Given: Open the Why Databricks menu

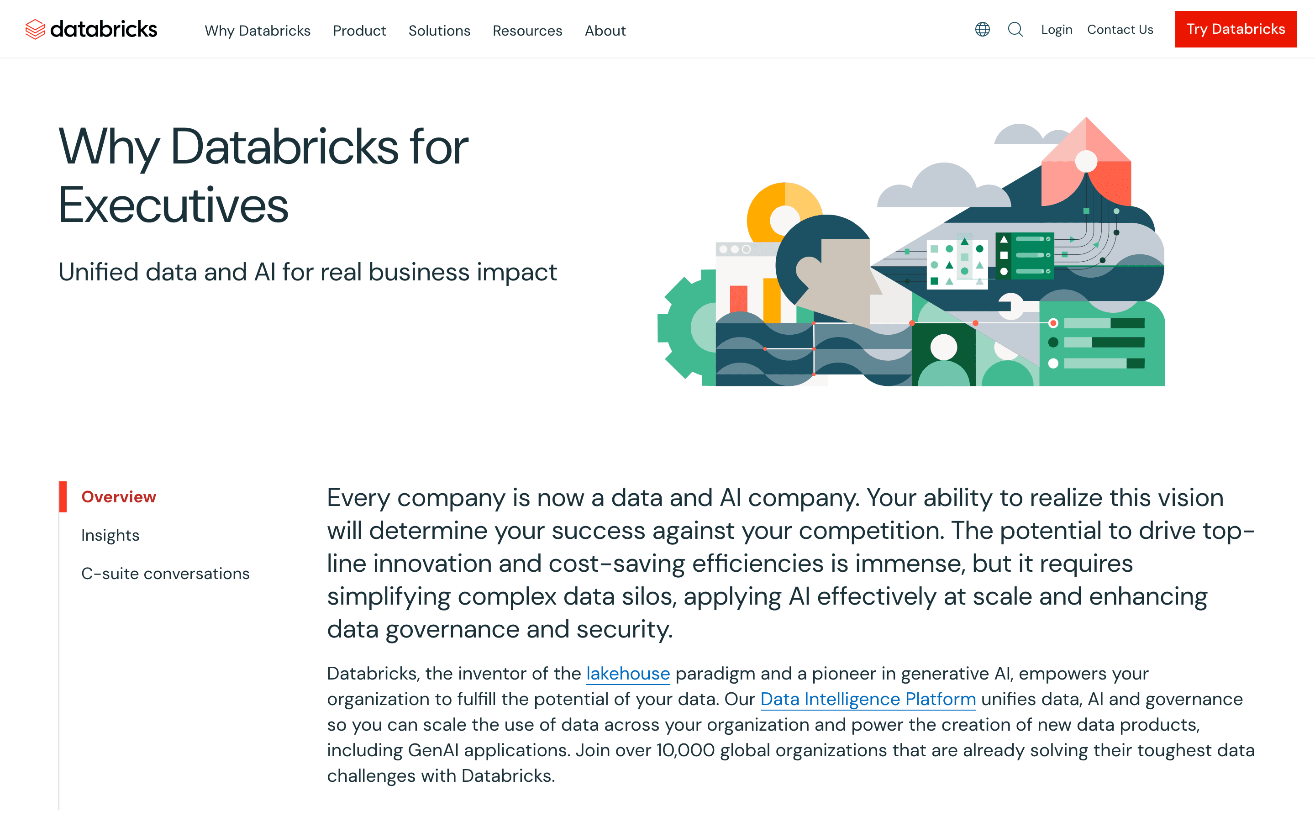Looking at the screenshot, I should 258,31.
